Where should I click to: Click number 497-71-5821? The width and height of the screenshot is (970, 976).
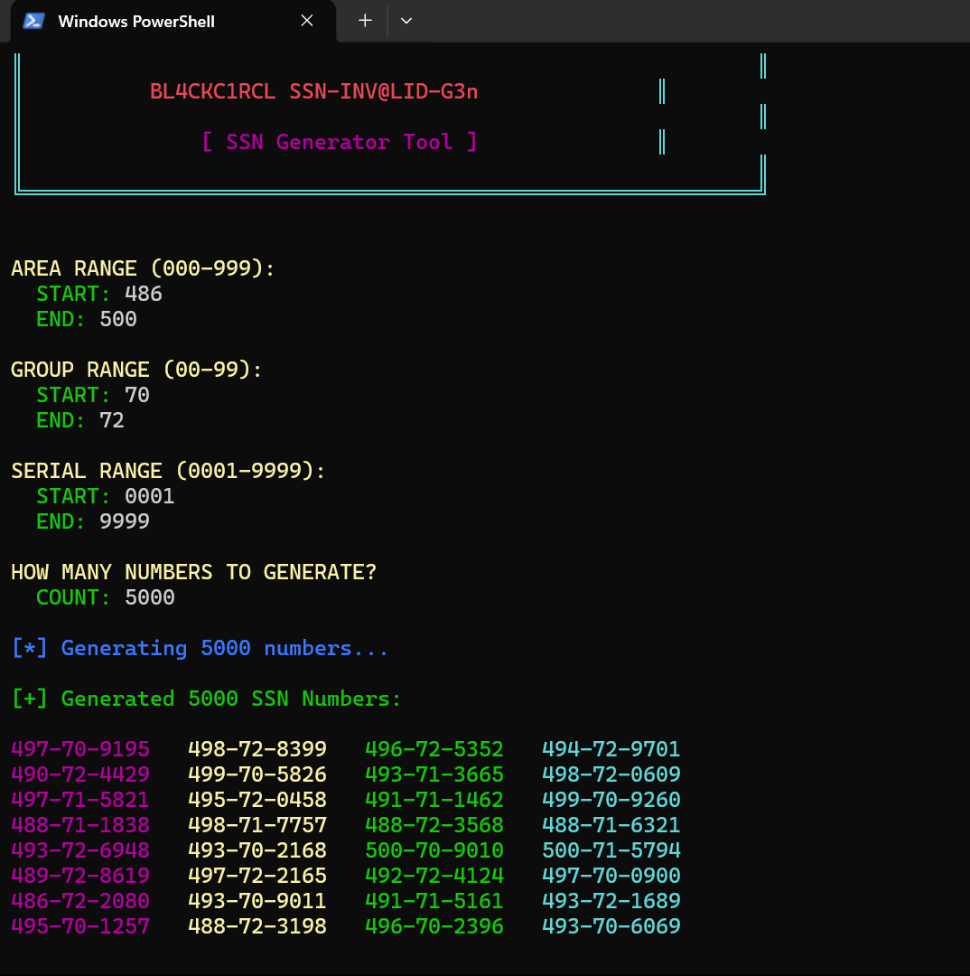click(x=80, y=800)
